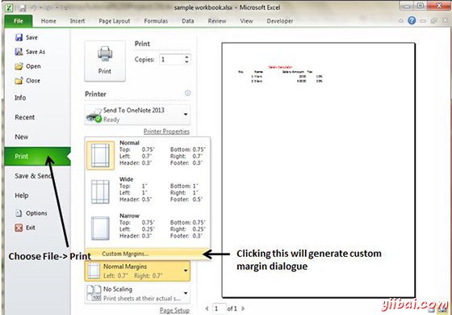
Task: Click the printer info icon beside Printer heading
Action: point(187,93)
